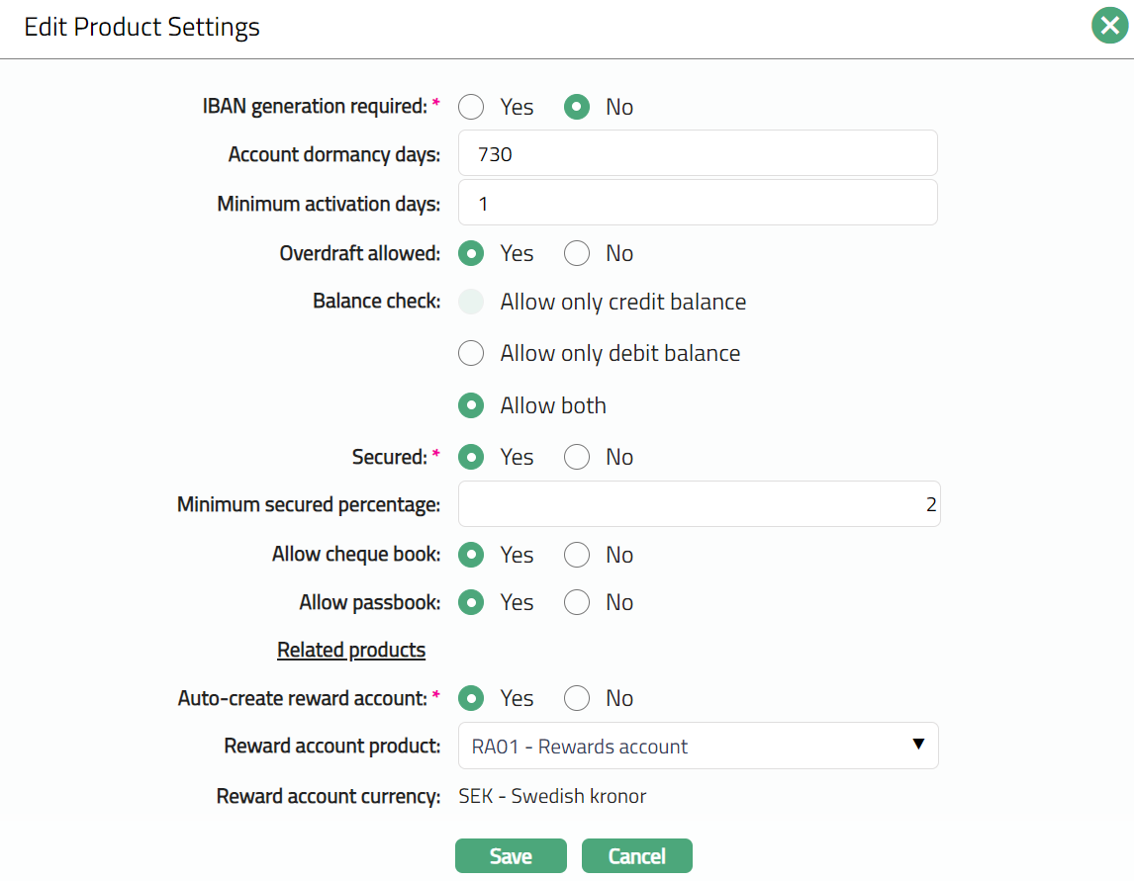1134x881 pixels.
Task: Select Yes for Allow cheque book
Action: [471, 555]
